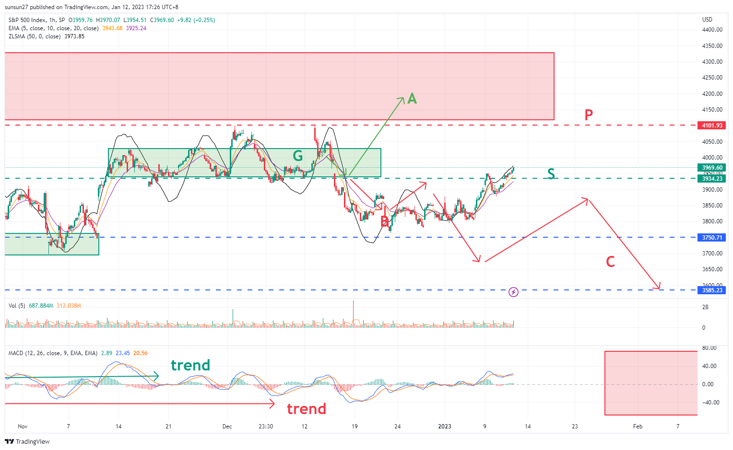Screen dimensions: 733x450
Task: Select the green letter A annotation
Action: click(412, 99)
